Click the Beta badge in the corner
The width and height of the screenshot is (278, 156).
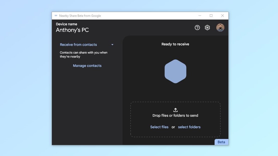tap(221, 142)
